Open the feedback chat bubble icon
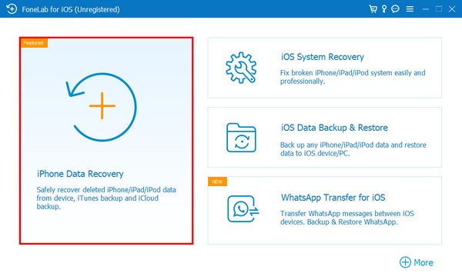This screenshot has width=462, height=280. click(396, 8)
